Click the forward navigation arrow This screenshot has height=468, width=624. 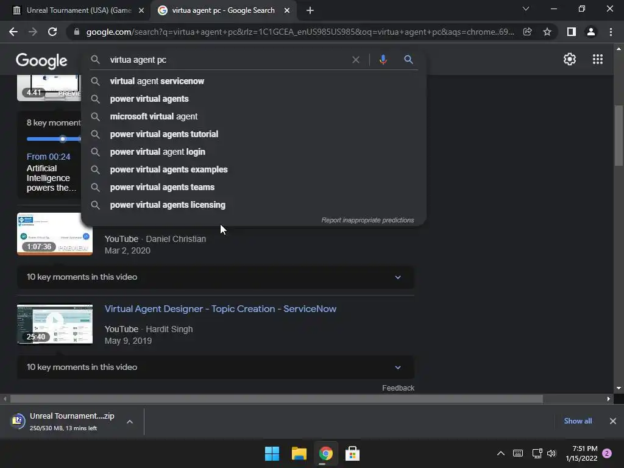click(x=33, y=32)
